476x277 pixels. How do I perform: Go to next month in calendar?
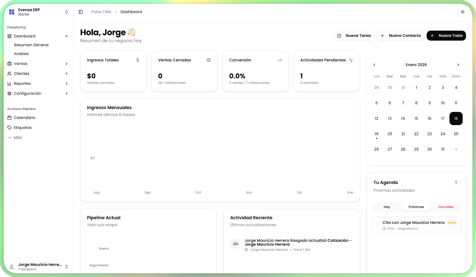(458, 65)
